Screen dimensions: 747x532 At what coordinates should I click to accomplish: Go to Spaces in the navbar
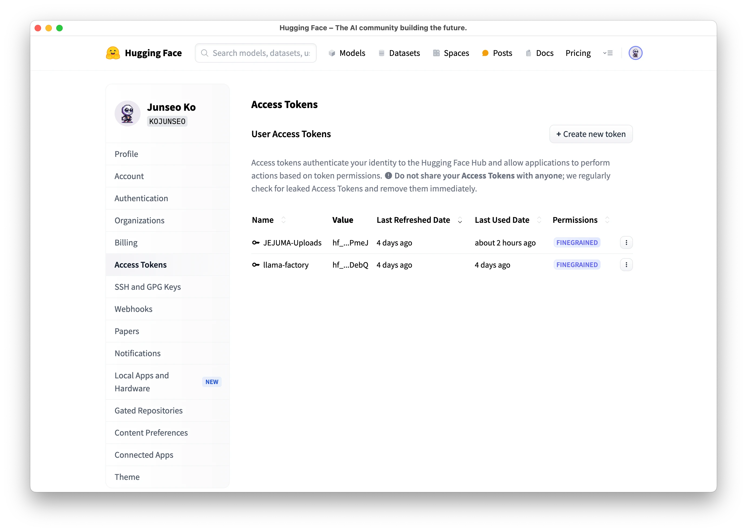tap(451, 53)
